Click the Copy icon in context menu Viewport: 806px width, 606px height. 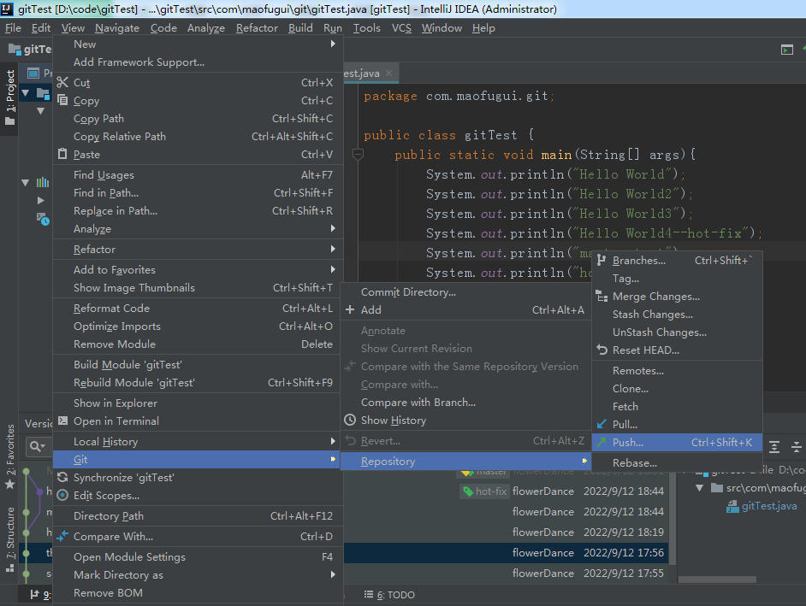(62, 100)
